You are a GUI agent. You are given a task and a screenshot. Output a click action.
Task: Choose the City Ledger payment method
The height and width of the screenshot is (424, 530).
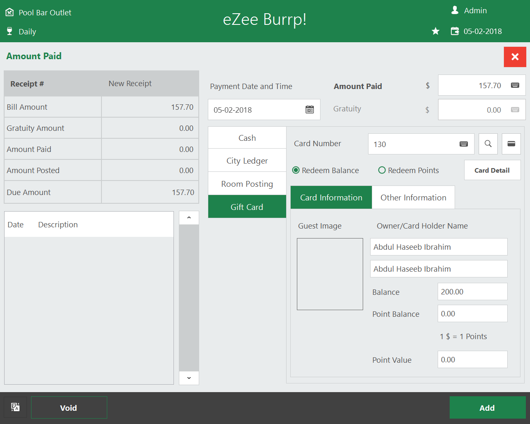(247, 161)
